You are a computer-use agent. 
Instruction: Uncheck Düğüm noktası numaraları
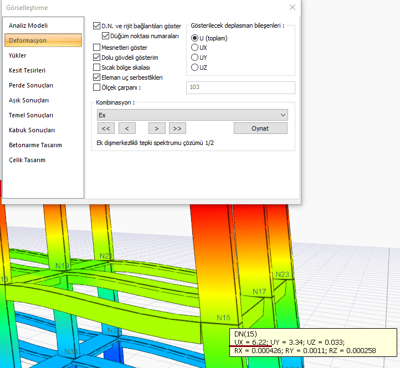106,36
